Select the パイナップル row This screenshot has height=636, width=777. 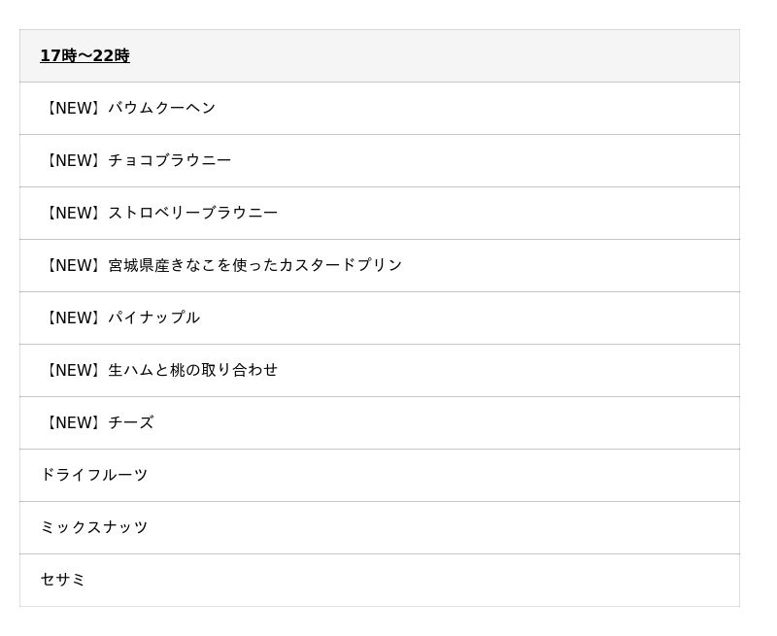coord(153,318)
